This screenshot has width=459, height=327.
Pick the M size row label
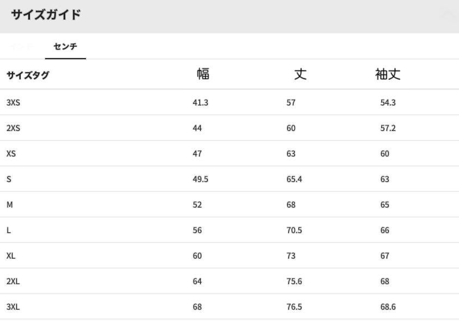[9, 205]
